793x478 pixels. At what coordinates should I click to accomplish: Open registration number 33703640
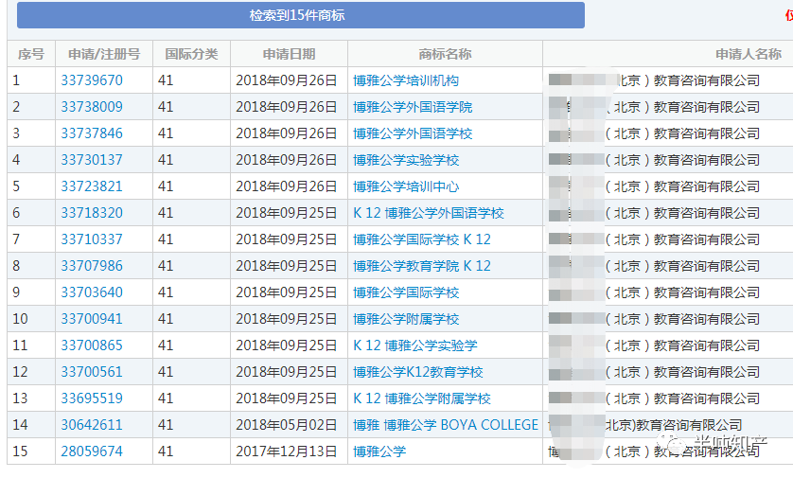click(92, 292)
